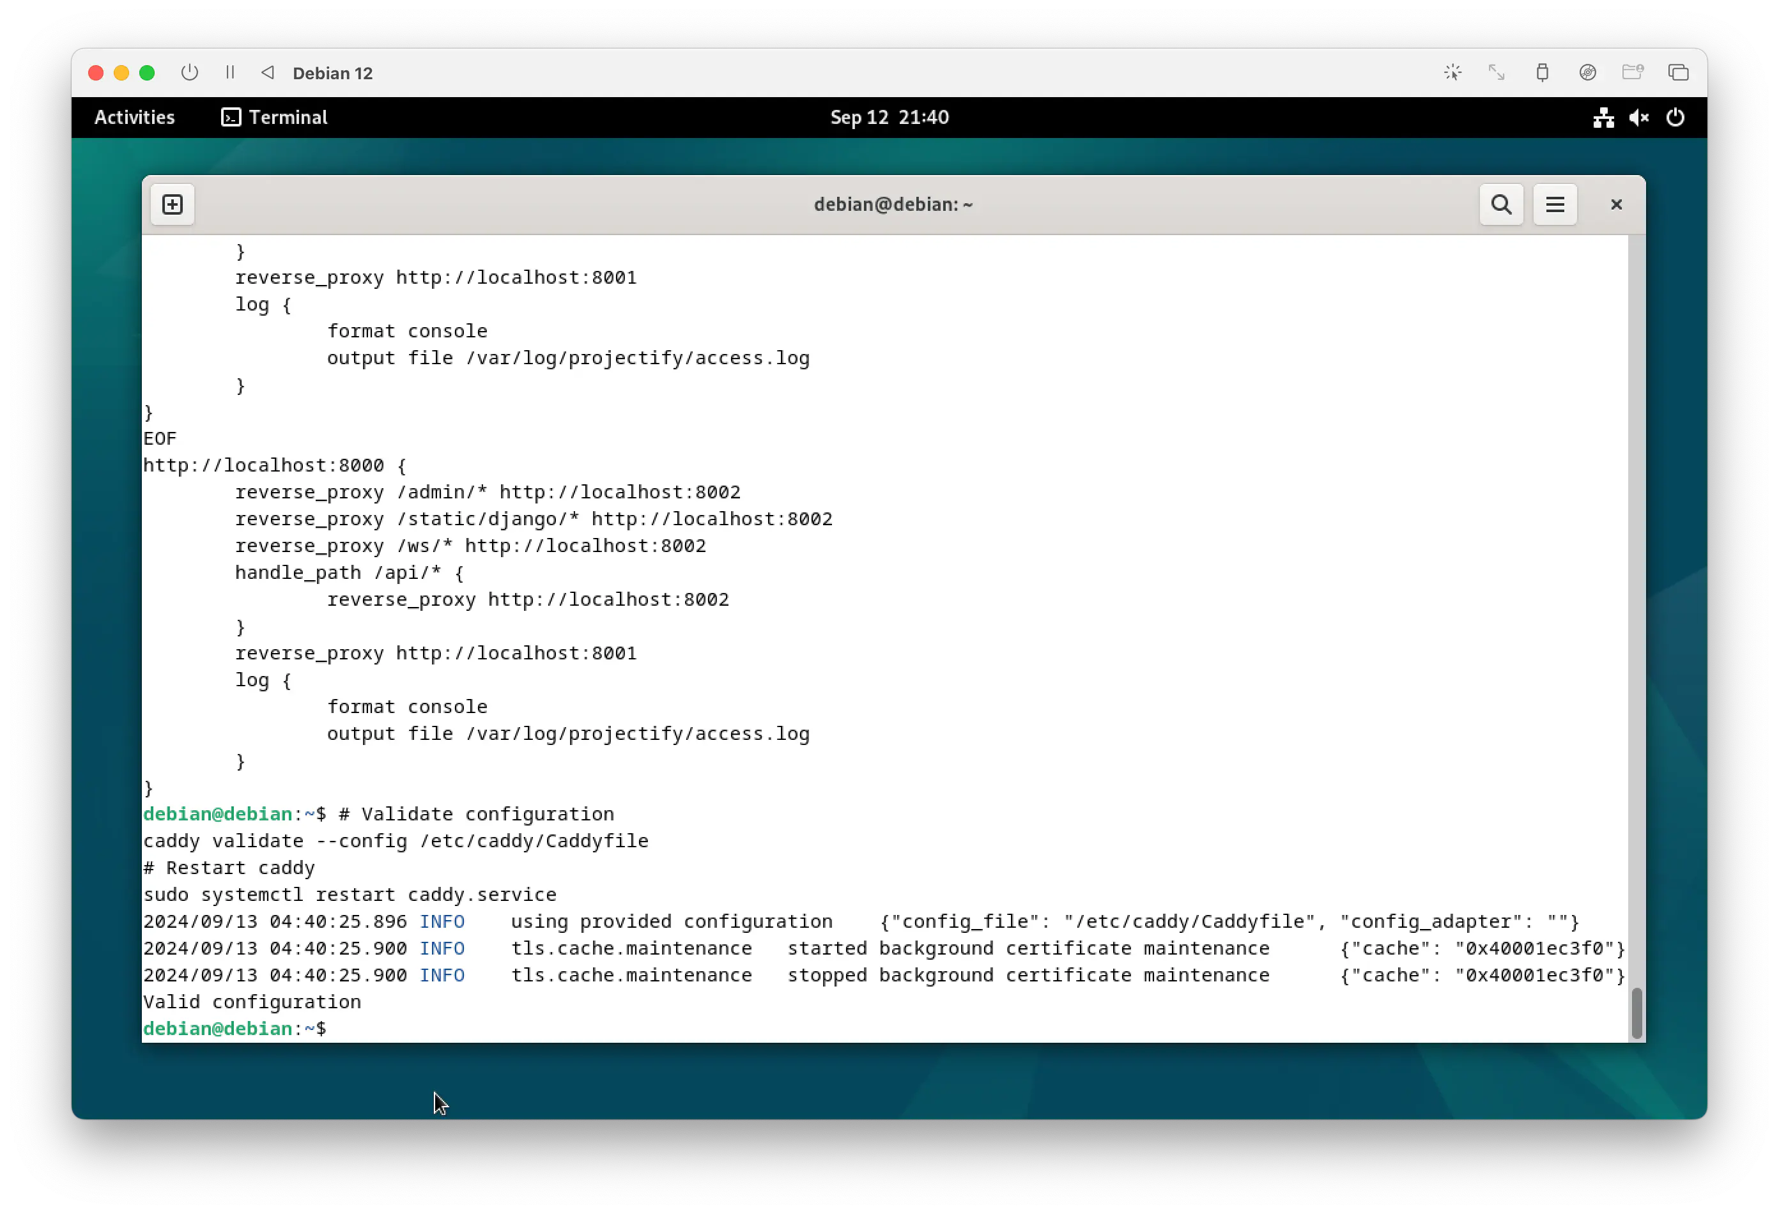The image size is (1779, 1214).
Task: Click the 'handle_path /api/* {' line
Action: pyautogui.click(x=349, y=572)
